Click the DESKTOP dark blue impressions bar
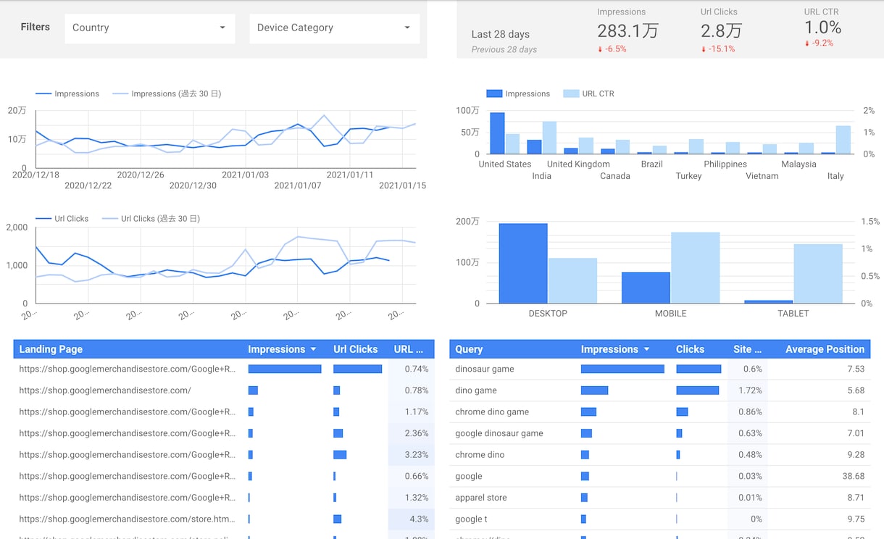Image resolution: width=884 pixels, height=539 pixels. pos(523,263)
